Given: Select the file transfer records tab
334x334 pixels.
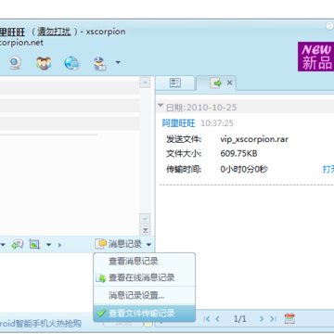Looking at the screenshot, I should click(216, 83).
